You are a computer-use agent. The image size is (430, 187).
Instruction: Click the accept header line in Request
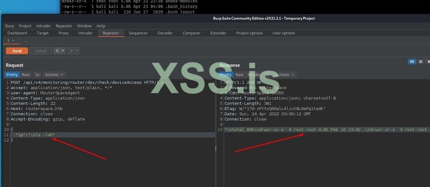(61, 87)
